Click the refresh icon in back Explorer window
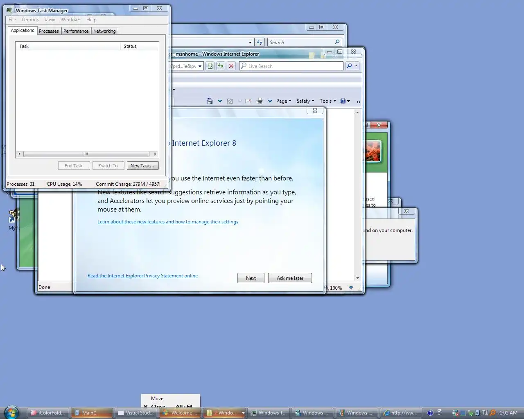The height and width of the screenshot is (419, 524). click(260, 42)
